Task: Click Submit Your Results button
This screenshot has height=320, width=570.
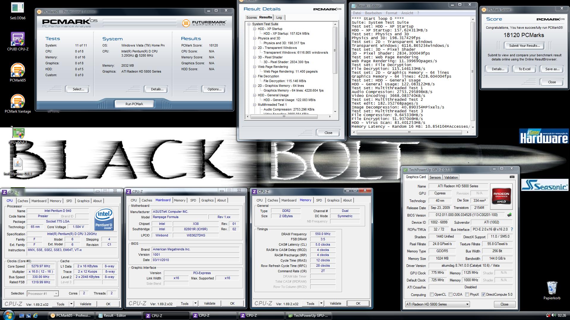Action: click(x=524, y=46)
